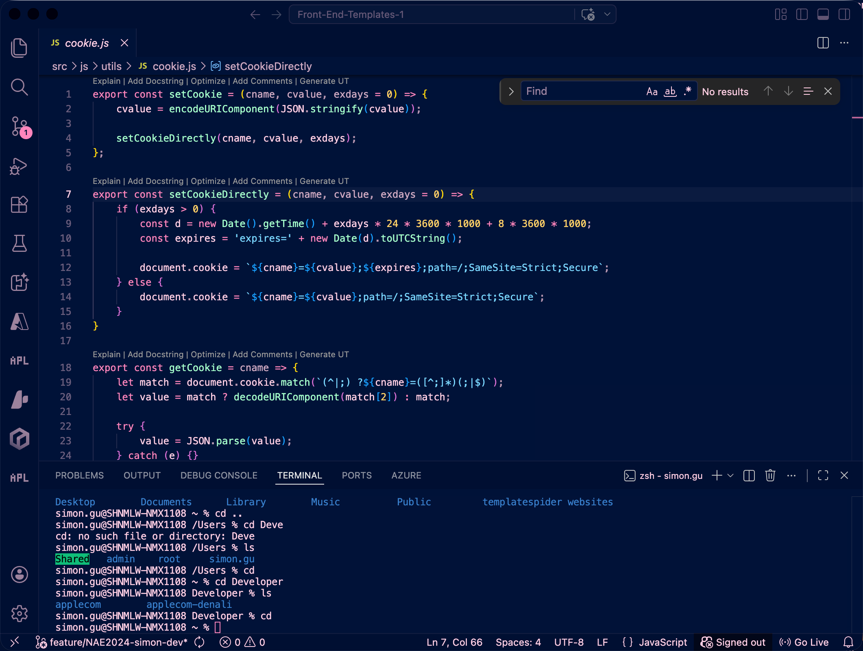Switch to the DEBUG CONSOLE tab
Viewport: 863px width, 651px height.
(x=219, y=475)
